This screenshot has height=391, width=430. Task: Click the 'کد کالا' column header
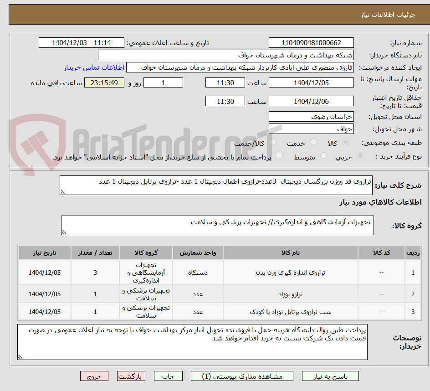click(381, 253)
